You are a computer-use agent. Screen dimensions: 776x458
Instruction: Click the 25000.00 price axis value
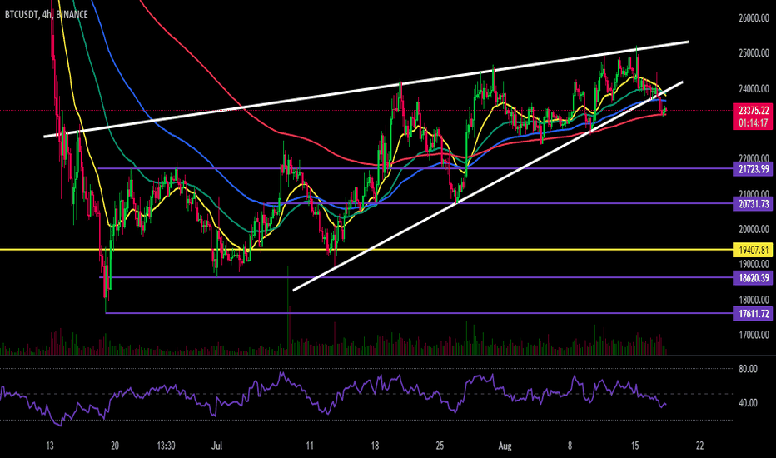pyautogui.click(x=754, y=53)
